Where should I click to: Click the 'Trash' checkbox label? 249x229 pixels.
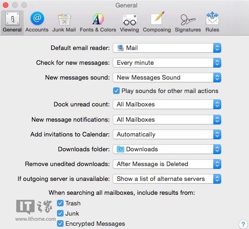click(x=73, y=203)
